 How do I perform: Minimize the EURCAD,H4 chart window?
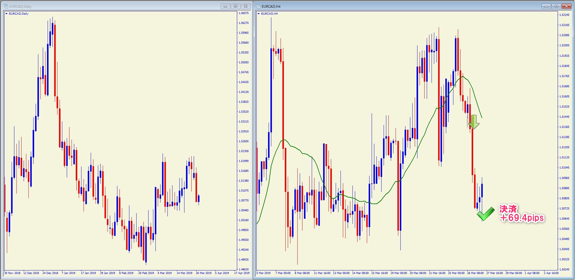546,6
